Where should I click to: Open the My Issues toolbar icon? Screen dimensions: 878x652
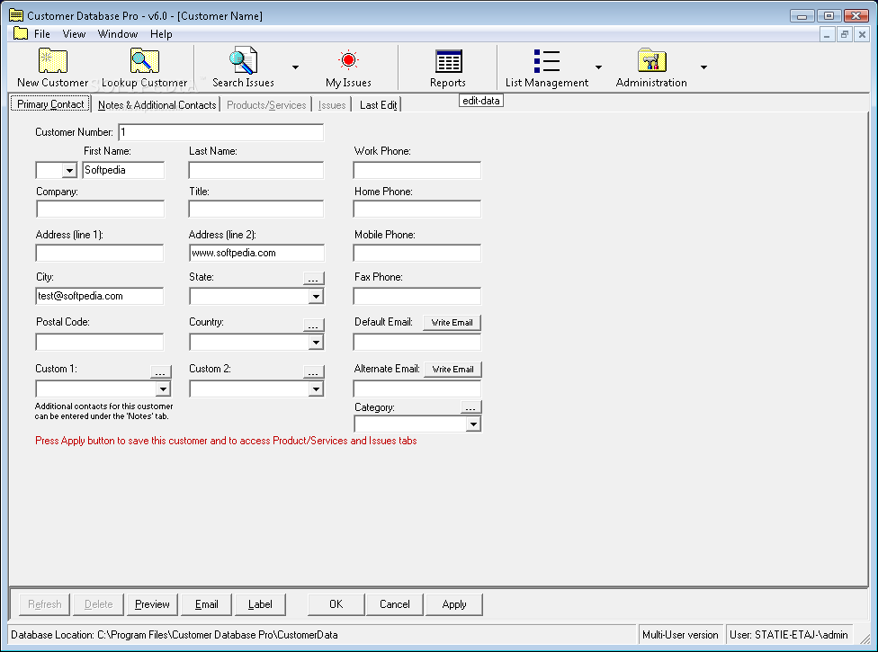coord(348,67)
